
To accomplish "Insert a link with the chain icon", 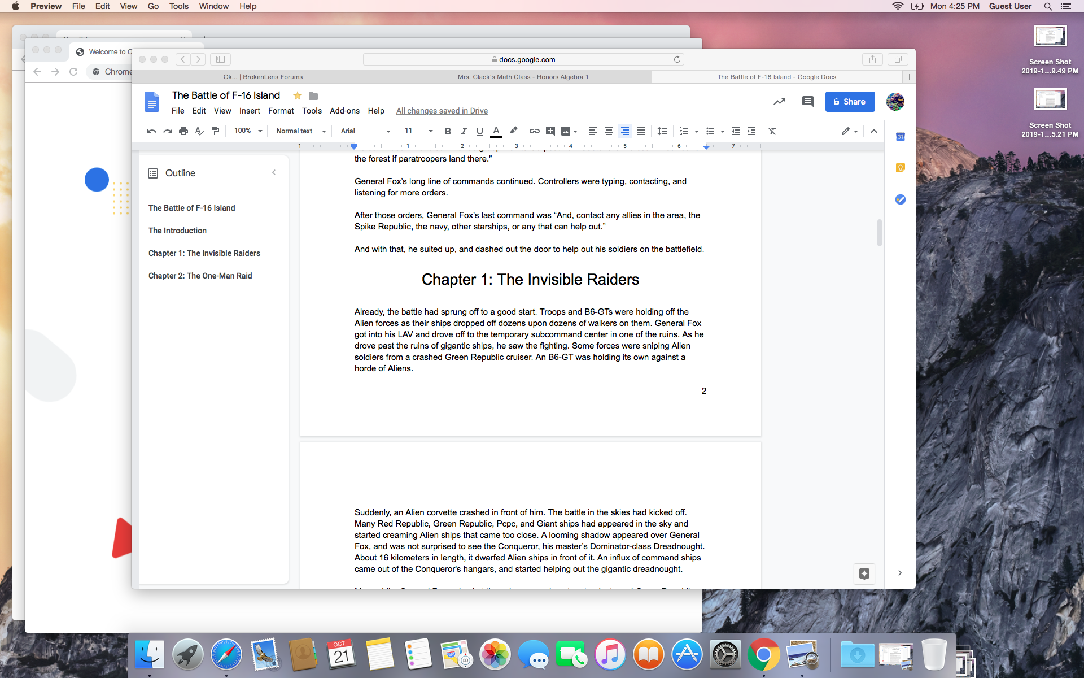I will click(x=534, y=131).
